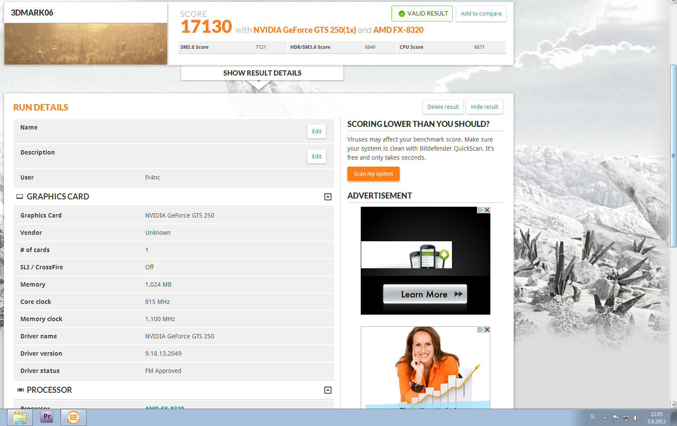Click the volume speaker tray icon
The width and height of the screenshot is (677, 426).
(636, 417)
